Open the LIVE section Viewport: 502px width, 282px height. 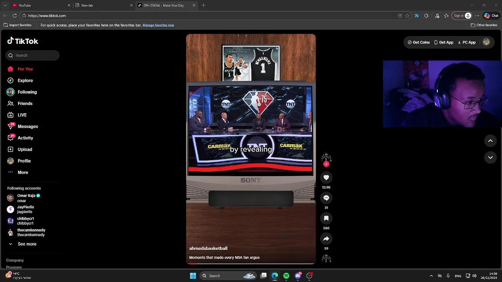point(22,115)
